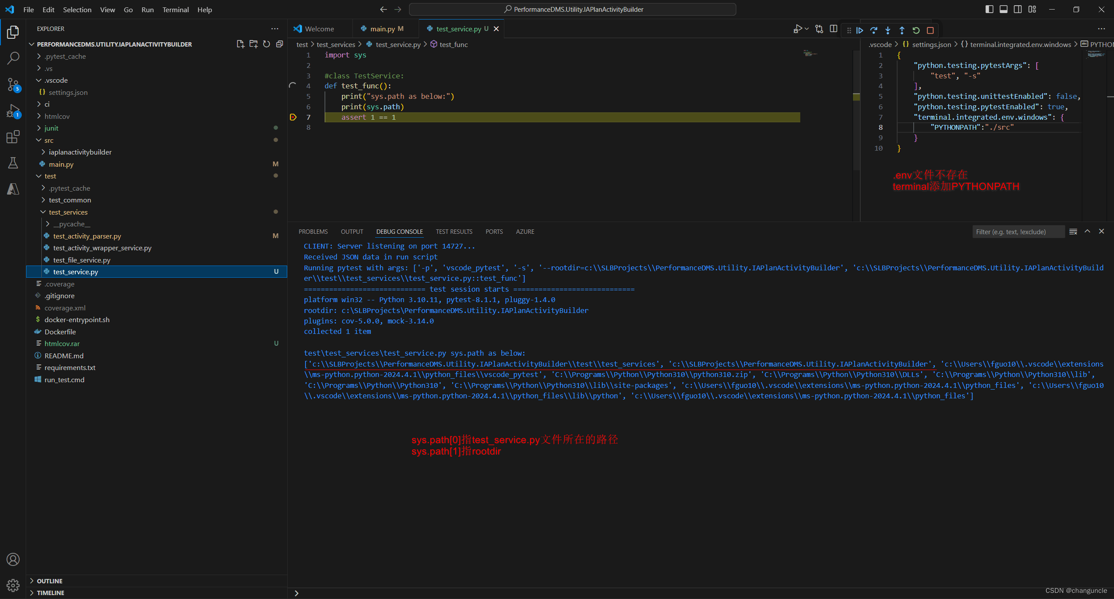1114x599 pixels.
Task: Click the New Folder icon in Explorer
Action: (x=253, y=44)
